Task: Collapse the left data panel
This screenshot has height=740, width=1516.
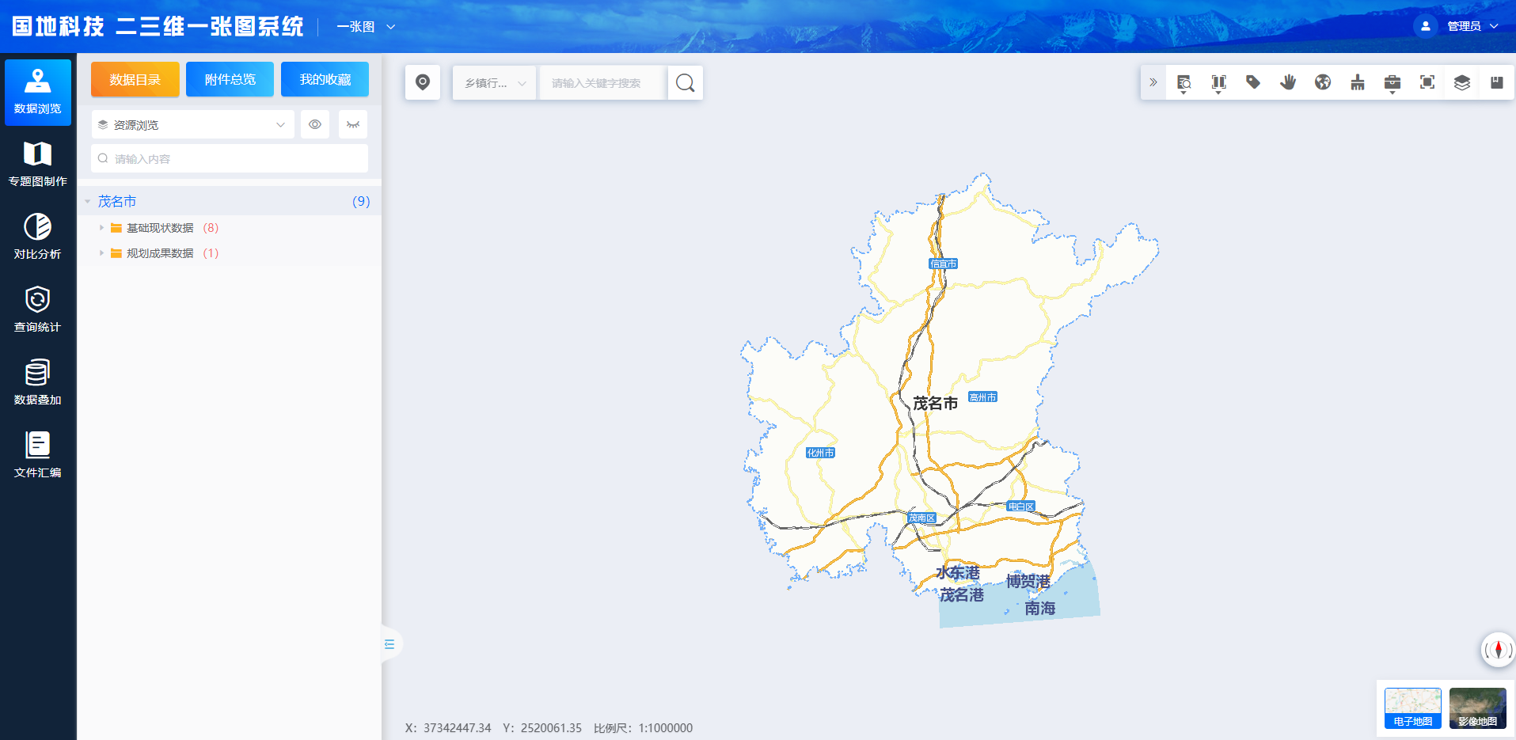Action: pos(389,644)
